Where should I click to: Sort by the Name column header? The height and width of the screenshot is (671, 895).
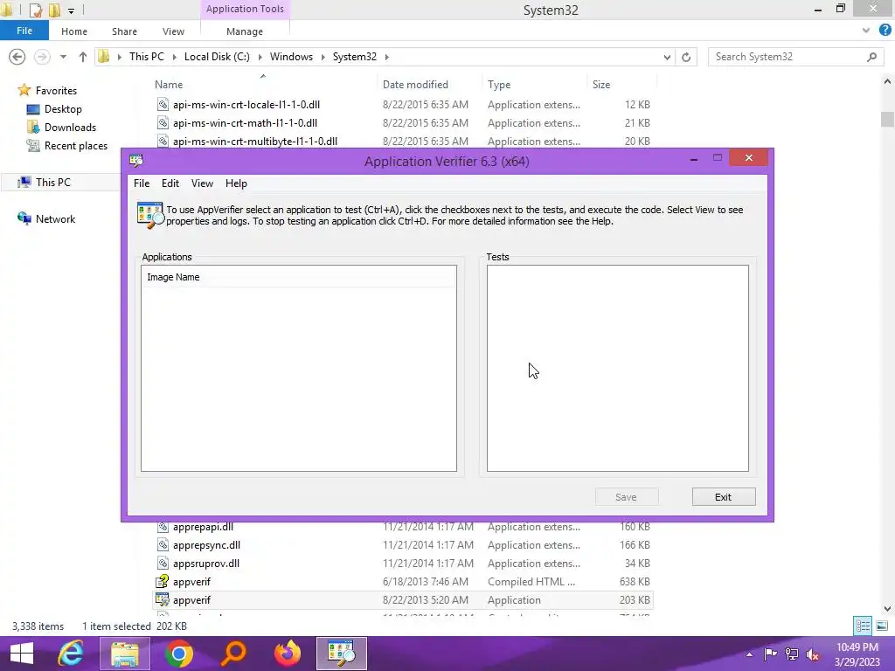[169, 85]
